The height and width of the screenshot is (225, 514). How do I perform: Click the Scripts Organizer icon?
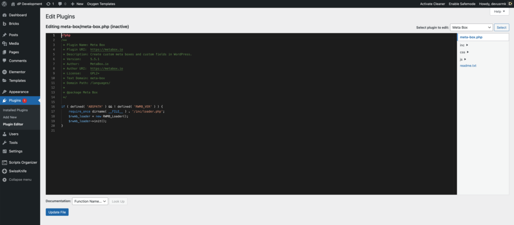pos(5,162)
